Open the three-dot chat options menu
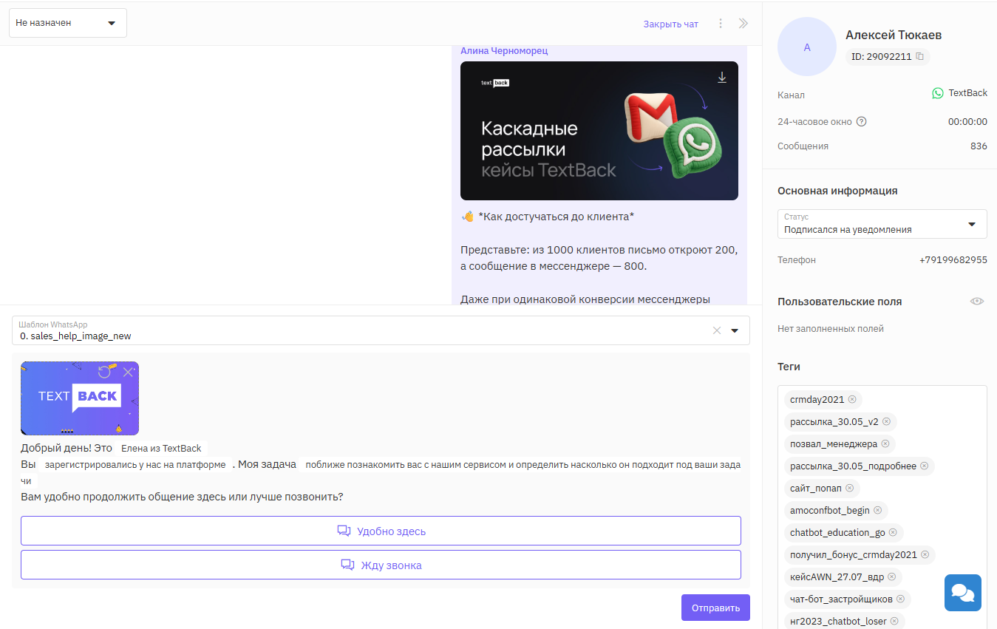 [x=721, y=24]
